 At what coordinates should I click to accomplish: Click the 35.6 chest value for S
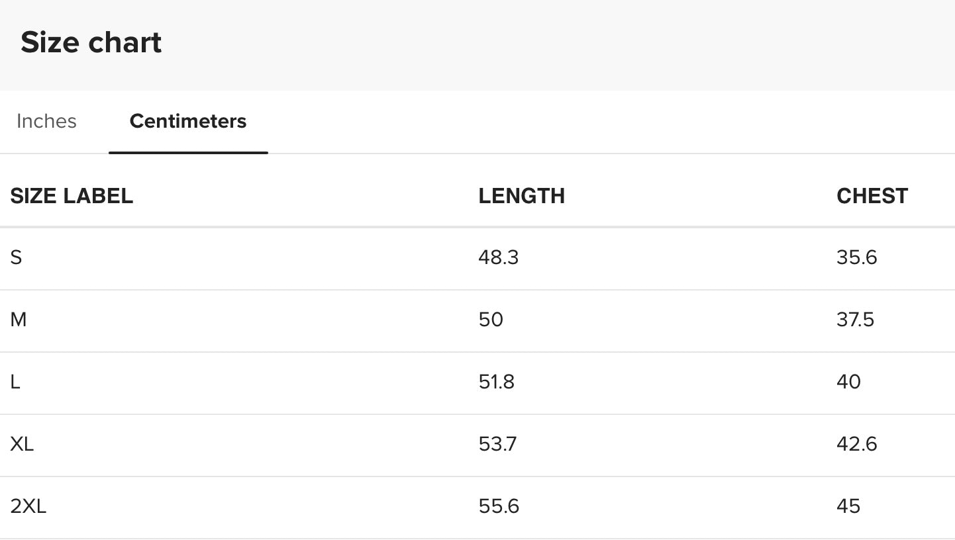[x=856, y=257]
